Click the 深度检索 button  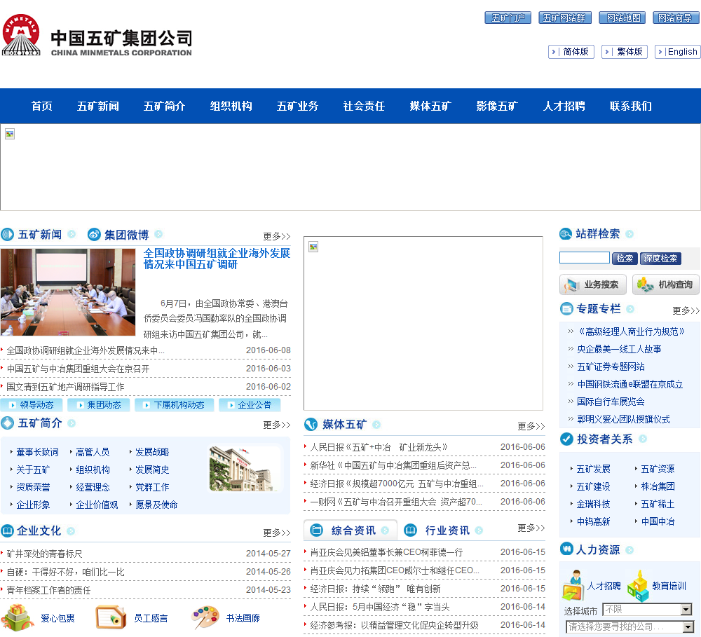(x=660, y=259)
